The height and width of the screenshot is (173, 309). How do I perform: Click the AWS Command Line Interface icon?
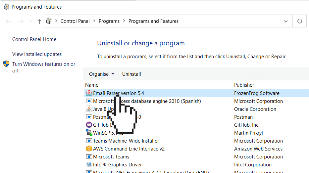coord(89,149)
